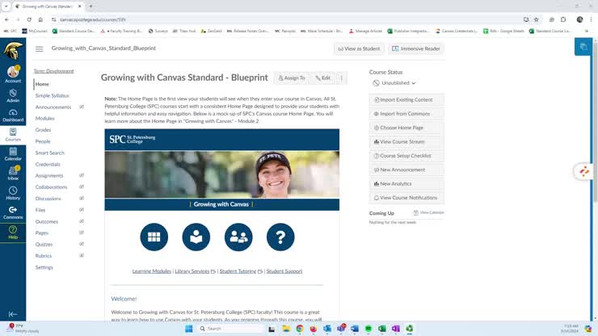Click Import from Commons button
Viewport: 598px width, 336px height.
(x=406, y=114)
